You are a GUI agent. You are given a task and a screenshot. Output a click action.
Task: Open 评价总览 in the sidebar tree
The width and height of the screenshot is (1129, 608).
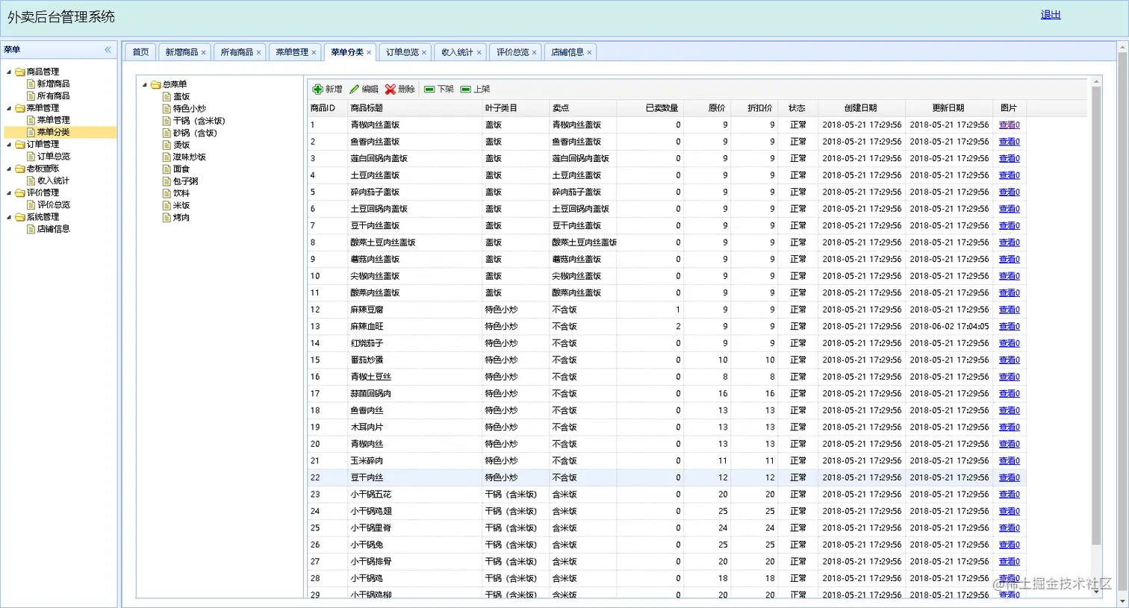(54, 204)
